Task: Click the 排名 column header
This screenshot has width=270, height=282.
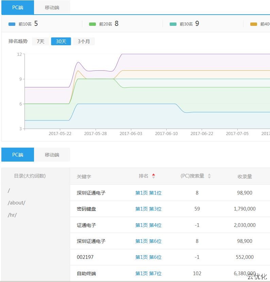Action: 144,176
